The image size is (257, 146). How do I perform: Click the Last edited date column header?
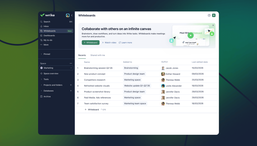pyautogui.click(x=200, y=62)
